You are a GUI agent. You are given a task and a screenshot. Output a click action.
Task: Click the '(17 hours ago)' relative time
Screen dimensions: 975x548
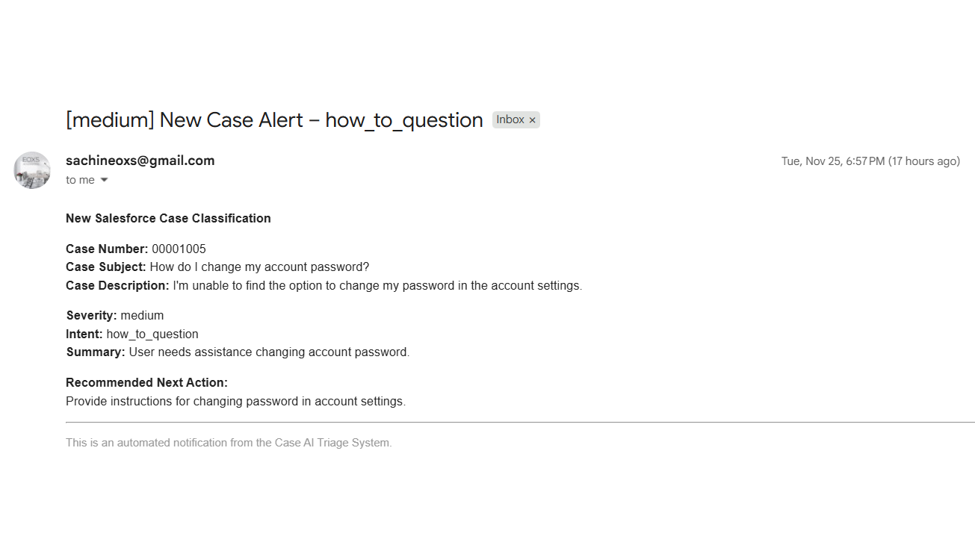point(924,161)
